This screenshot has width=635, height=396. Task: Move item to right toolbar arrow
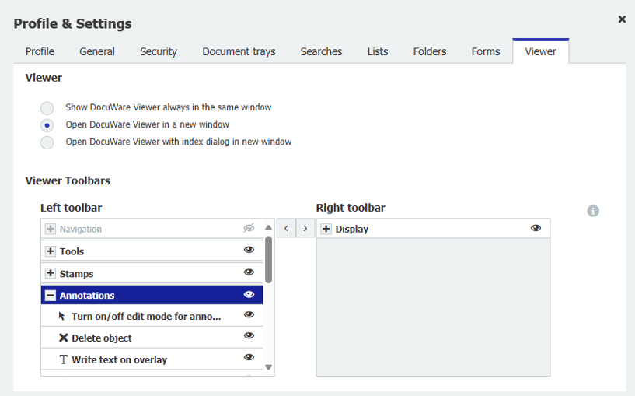pos(305,228)
